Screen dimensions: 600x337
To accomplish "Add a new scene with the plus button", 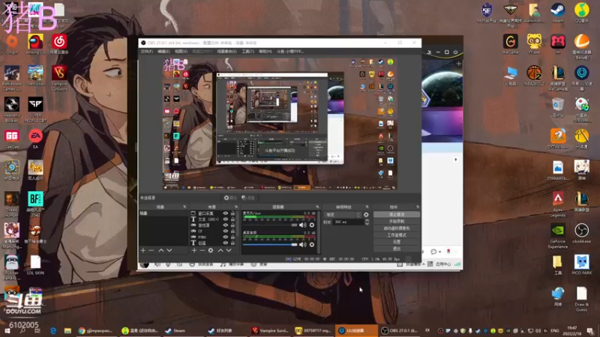I will (x=143, y=250).
